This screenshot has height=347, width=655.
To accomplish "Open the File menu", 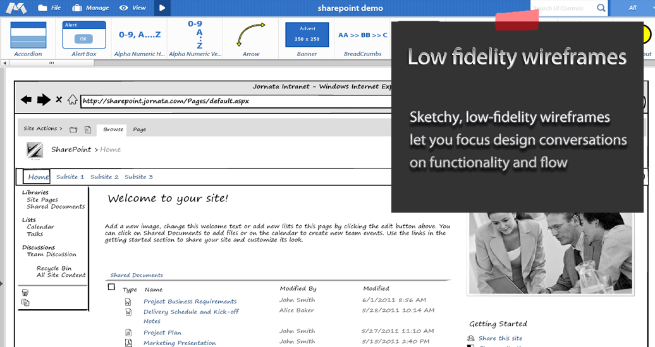I will pyautogui.click(x=49, y=8).
